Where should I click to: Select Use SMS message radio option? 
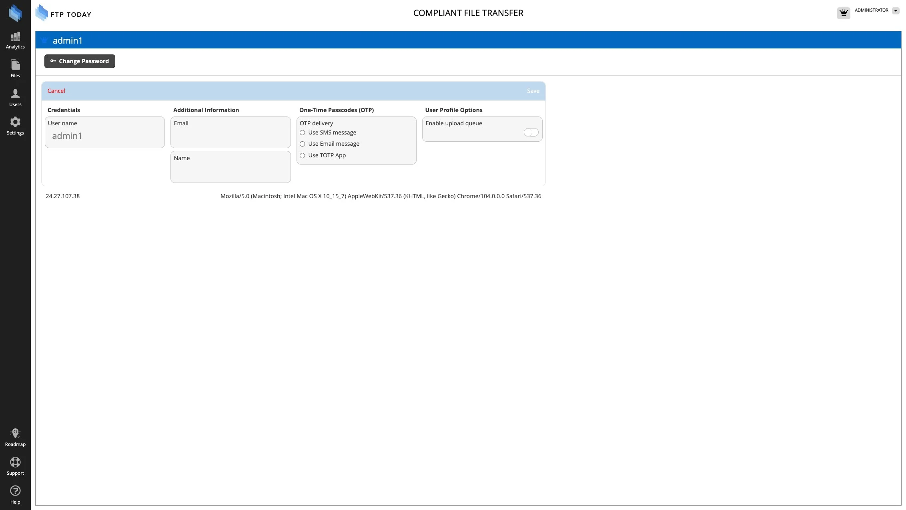click(303, 133)
